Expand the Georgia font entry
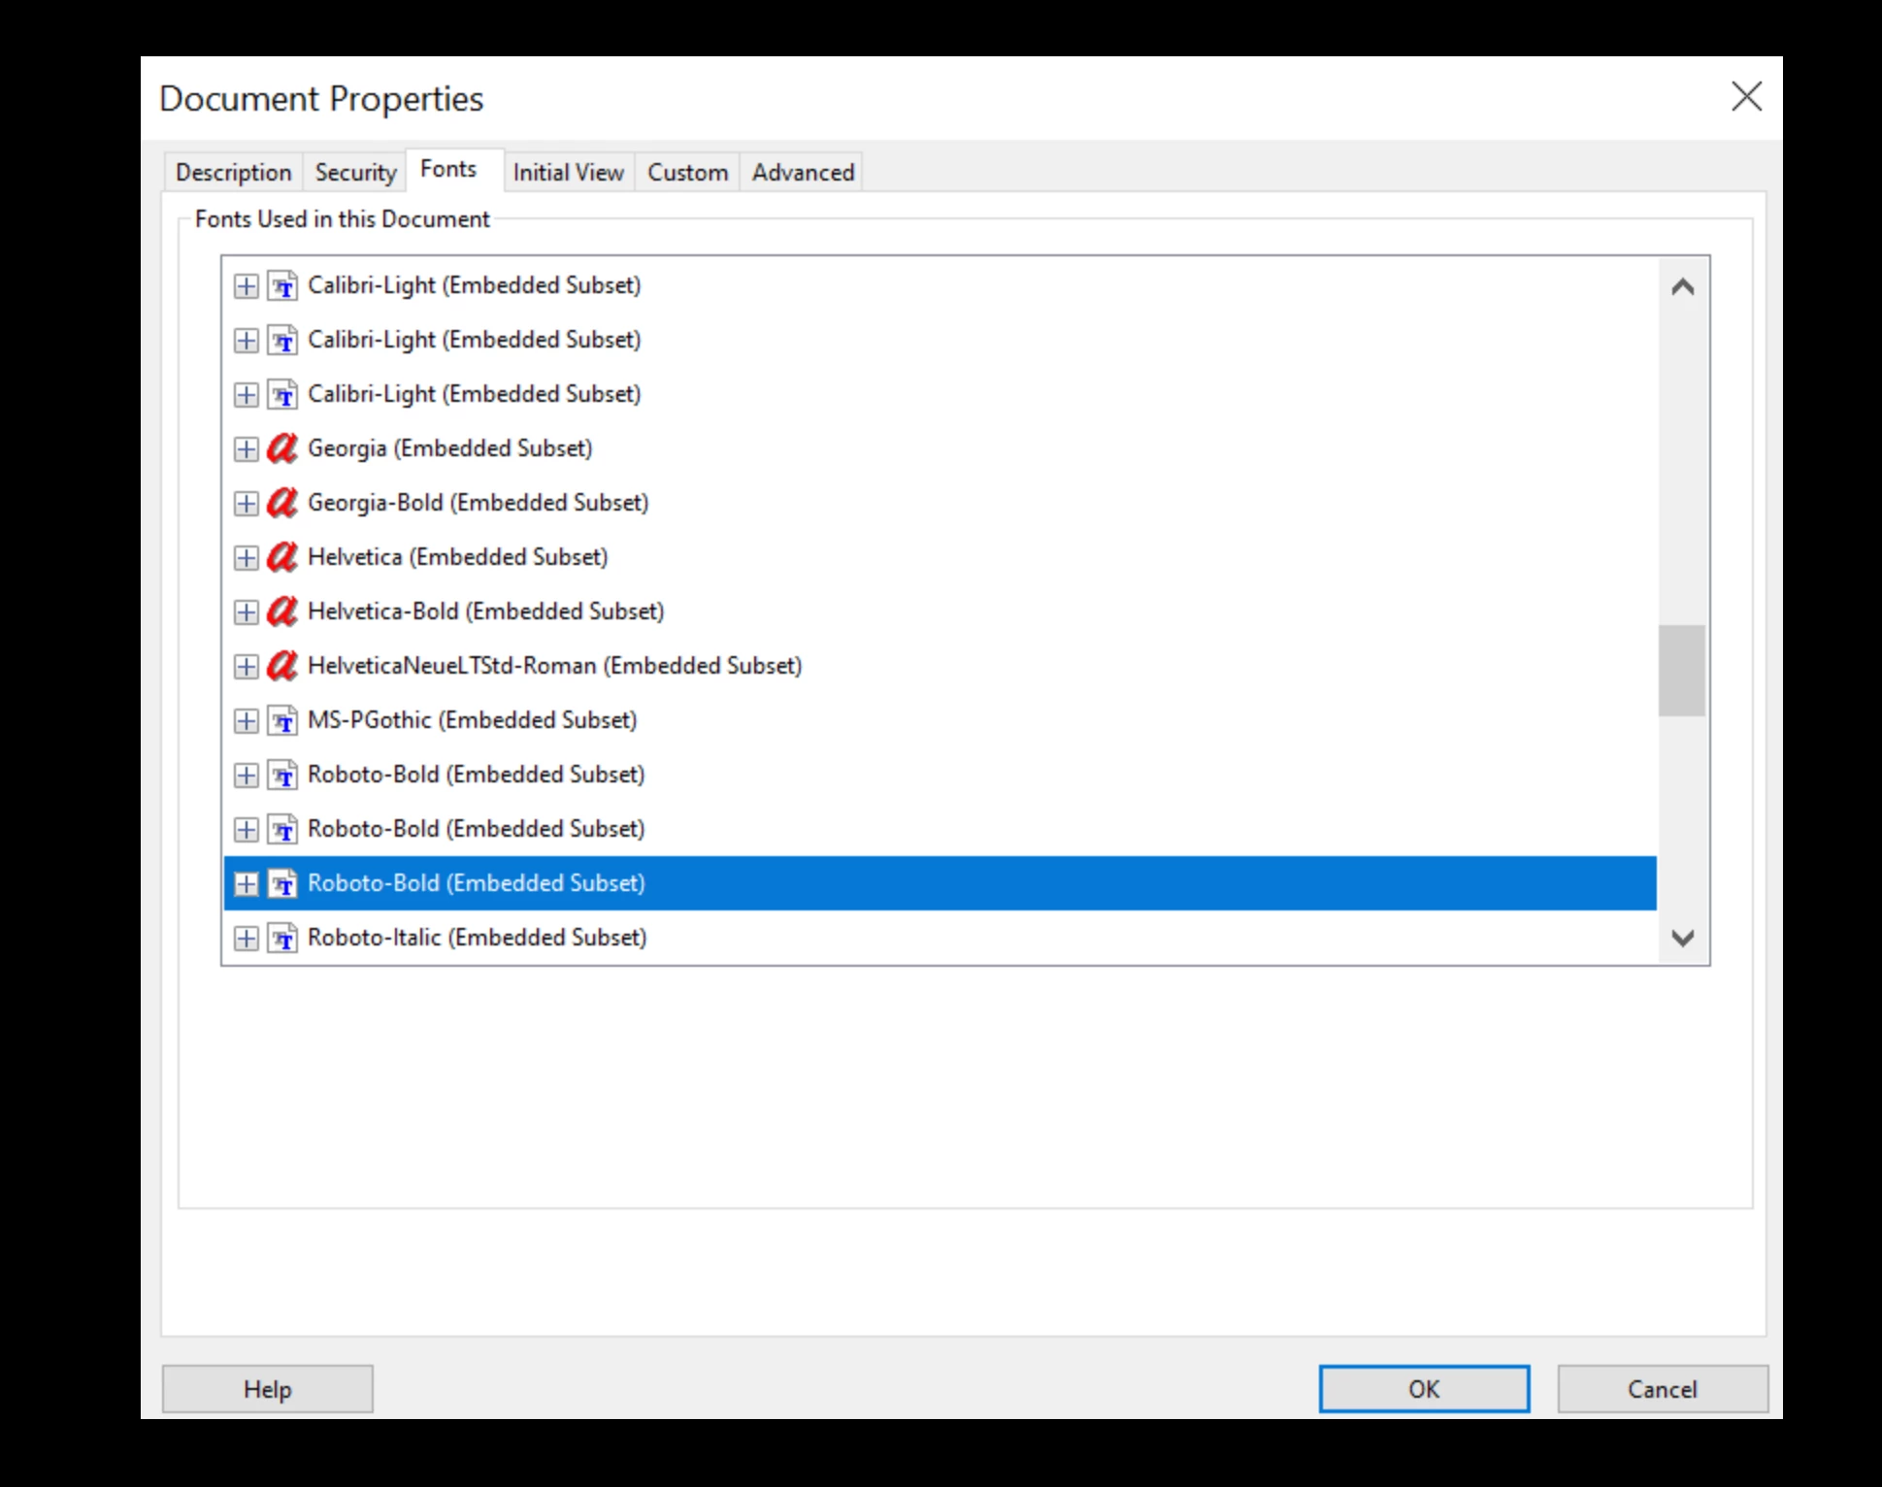The height and width of the screenshot is (1487, 1882). 247,448
